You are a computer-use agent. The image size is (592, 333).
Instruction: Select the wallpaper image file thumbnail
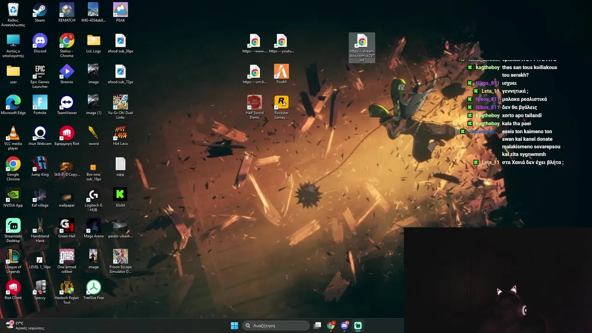(x=67, y=198)
